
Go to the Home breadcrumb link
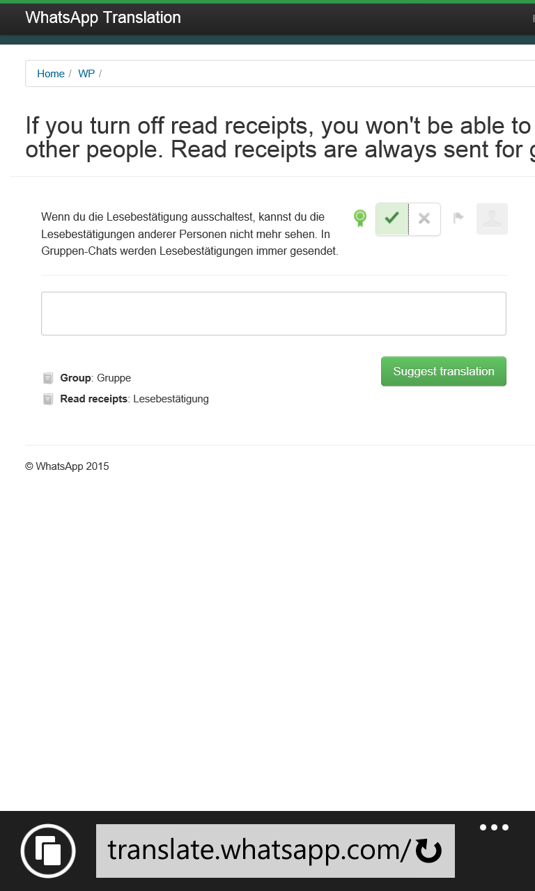(x=51, y=74)
